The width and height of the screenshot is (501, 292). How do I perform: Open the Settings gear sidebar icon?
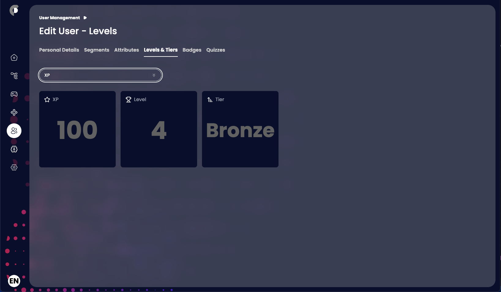[x=14, y=167]
